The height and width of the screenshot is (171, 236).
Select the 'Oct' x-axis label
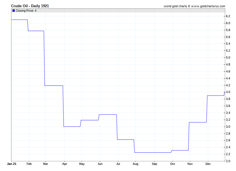point(172,164)
